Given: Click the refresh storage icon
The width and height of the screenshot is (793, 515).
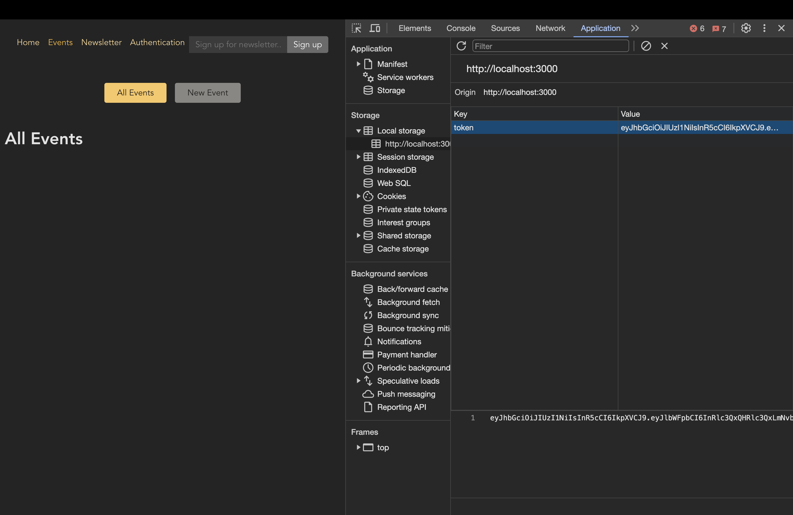Looking at the screenshot, I should 461,46.
